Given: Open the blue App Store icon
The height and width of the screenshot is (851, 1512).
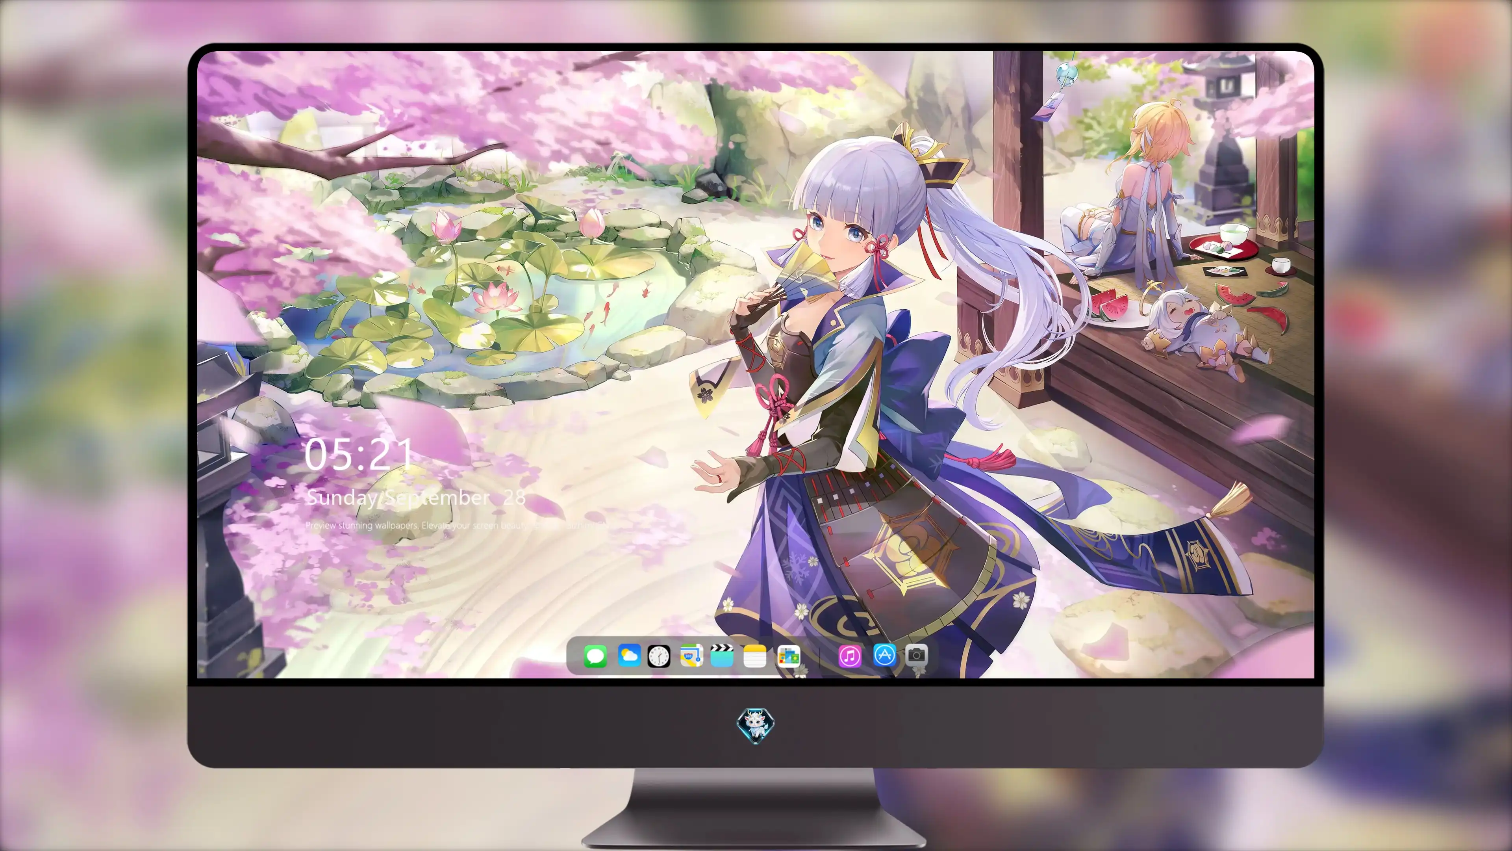Looking at the screenshot, I should (x=884, y=655).
